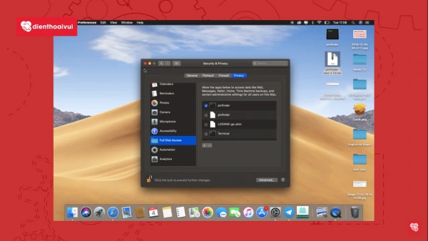Open Notes from the Dock
The width and height of the screenshot is (428, 241).
(167, 212)
